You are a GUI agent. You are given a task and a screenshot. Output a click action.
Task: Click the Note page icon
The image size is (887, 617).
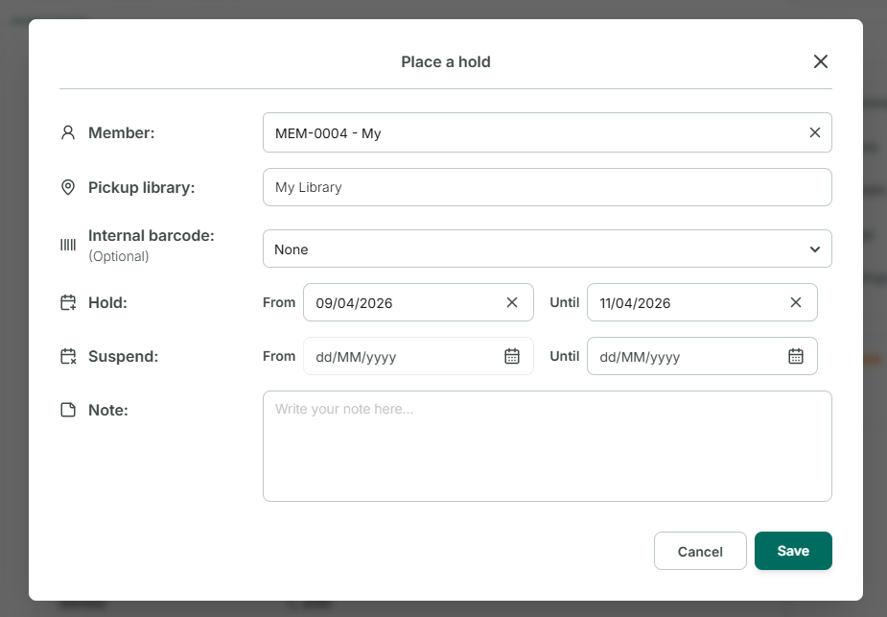(x=68, y=410)
